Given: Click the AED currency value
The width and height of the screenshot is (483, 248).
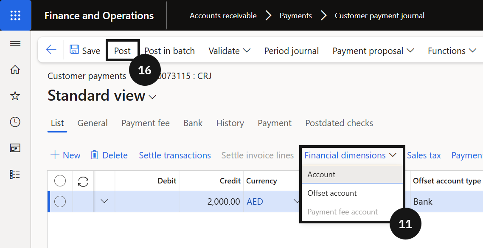Looking at the screenshot, I should click(x=255, y=202).
